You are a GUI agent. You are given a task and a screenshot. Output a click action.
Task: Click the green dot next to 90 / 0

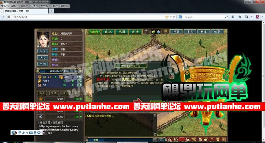[x=55, y=77]
